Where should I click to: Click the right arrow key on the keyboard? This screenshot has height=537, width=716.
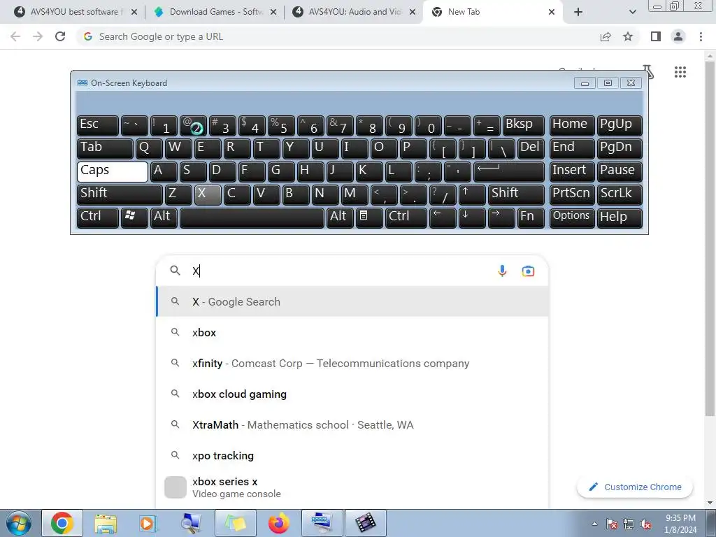(501, 217)
